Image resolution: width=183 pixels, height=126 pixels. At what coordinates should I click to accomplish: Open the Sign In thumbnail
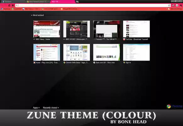(x=136, y=52)
